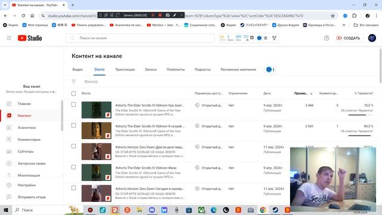Image resolution: width=382 pixels, height=215 pixels.
Task: Click the blue extension icon beside tabs
Action: pyautogui.click(x=269, y=69)
